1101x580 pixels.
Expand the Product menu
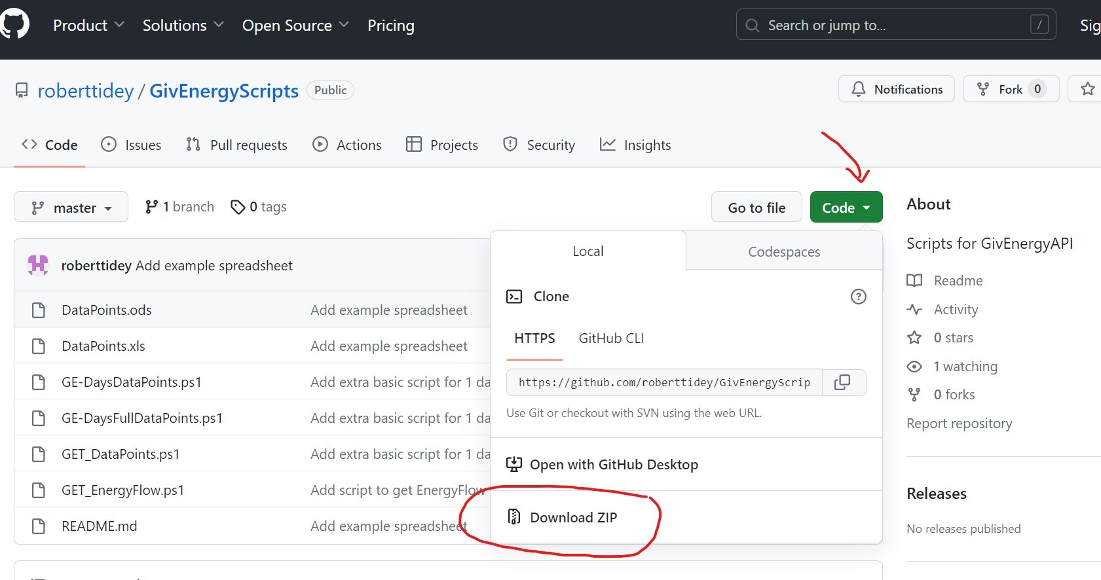click(x=88, y=25)
